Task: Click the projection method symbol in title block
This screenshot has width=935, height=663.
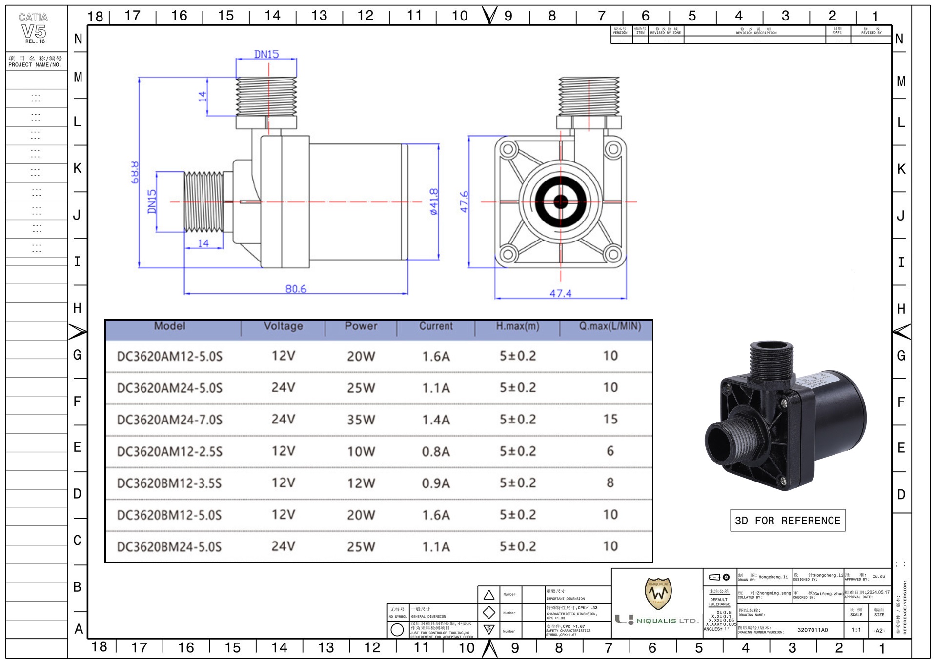Action: (719, 577)
